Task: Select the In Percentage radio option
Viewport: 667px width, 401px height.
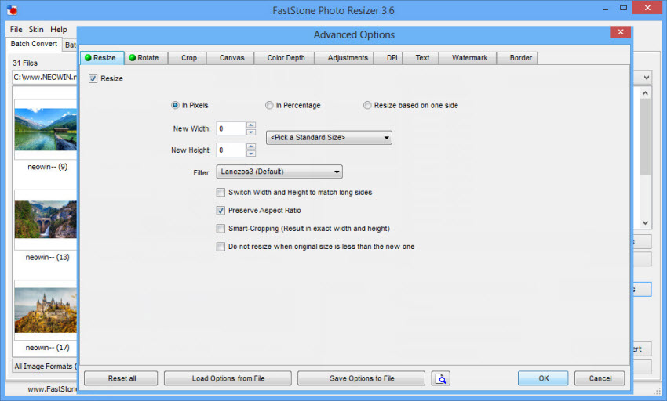Action: (269, 105)
